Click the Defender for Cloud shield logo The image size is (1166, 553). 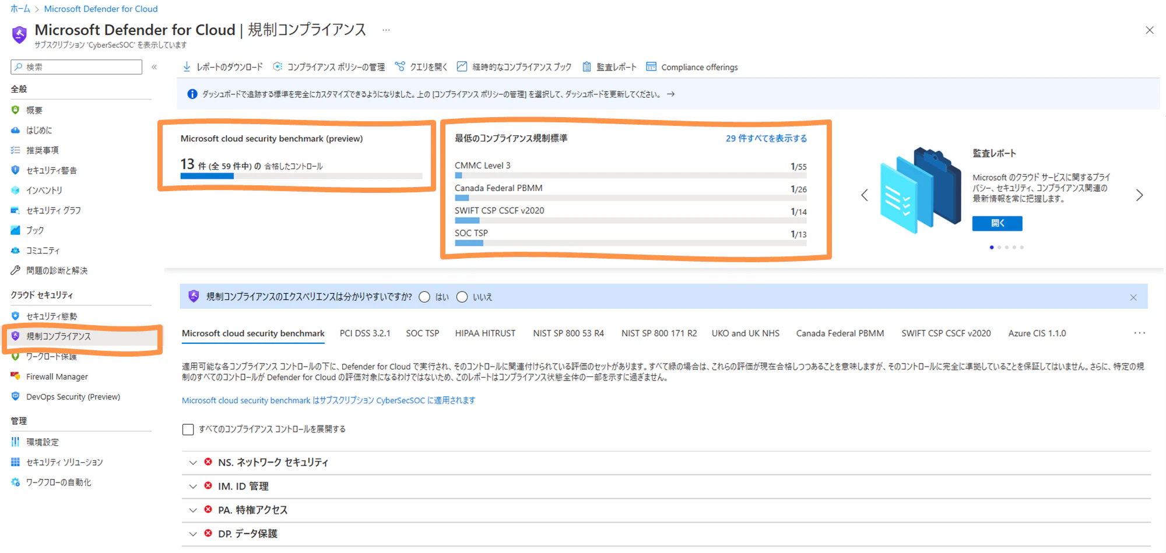pos(19,34)
